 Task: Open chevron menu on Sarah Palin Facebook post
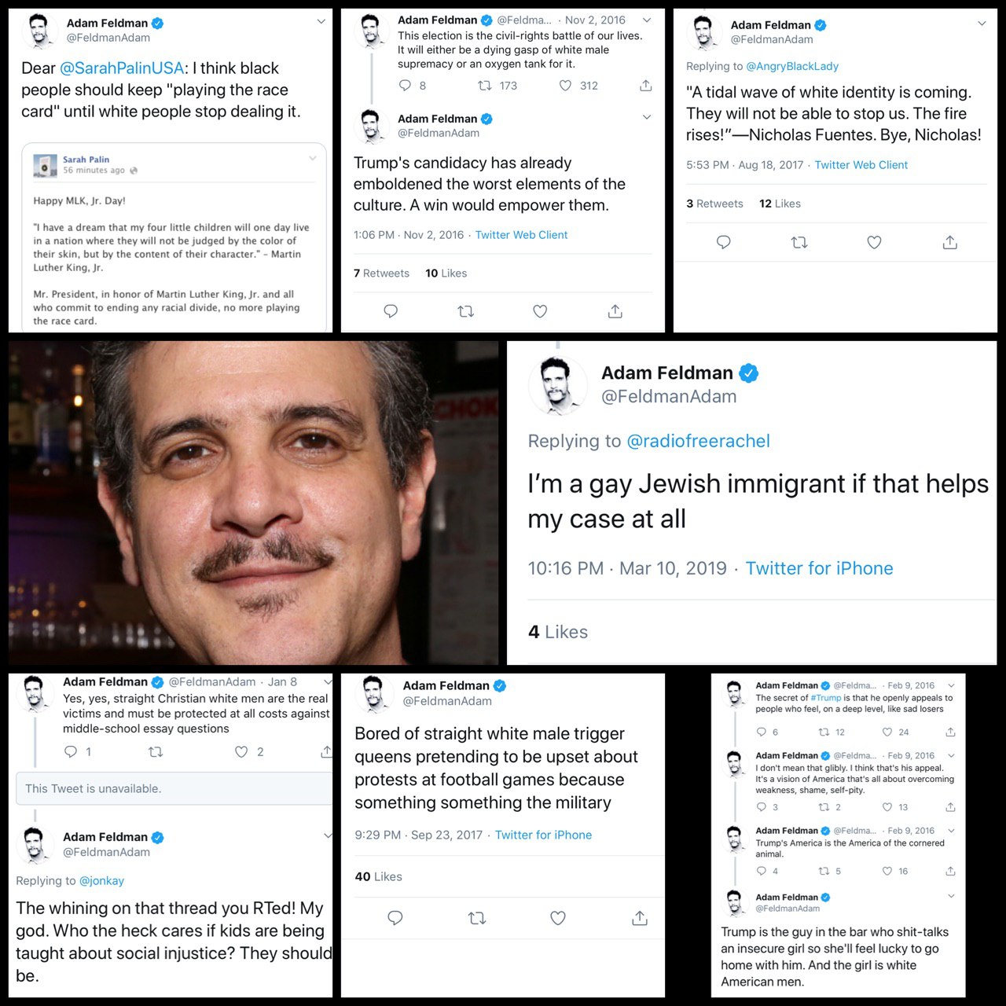(313, 159)
